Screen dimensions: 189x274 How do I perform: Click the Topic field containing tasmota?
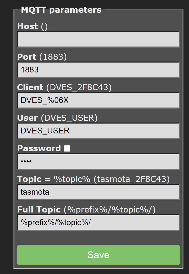click(x=98, y=192)
